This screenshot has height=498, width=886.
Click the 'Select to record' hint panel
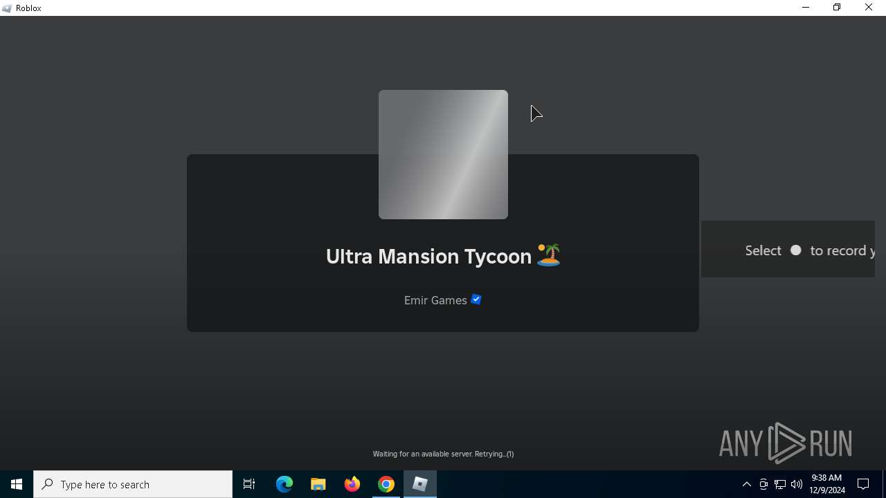(788, 250)
